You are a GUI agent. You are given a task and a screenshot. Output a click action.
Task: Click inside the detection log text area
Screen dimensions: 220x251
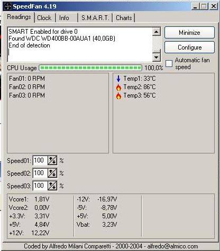pyautogui.click(x=80, y=44)
